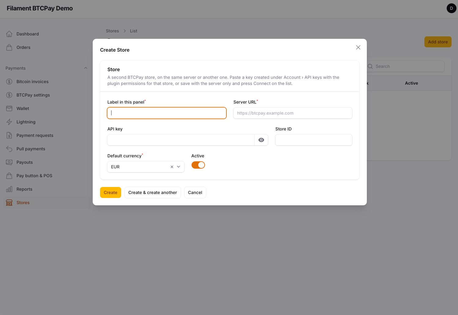Click the search magnifier icon
This screenshot has width=458, height=315.
click(x=370, y=66)
